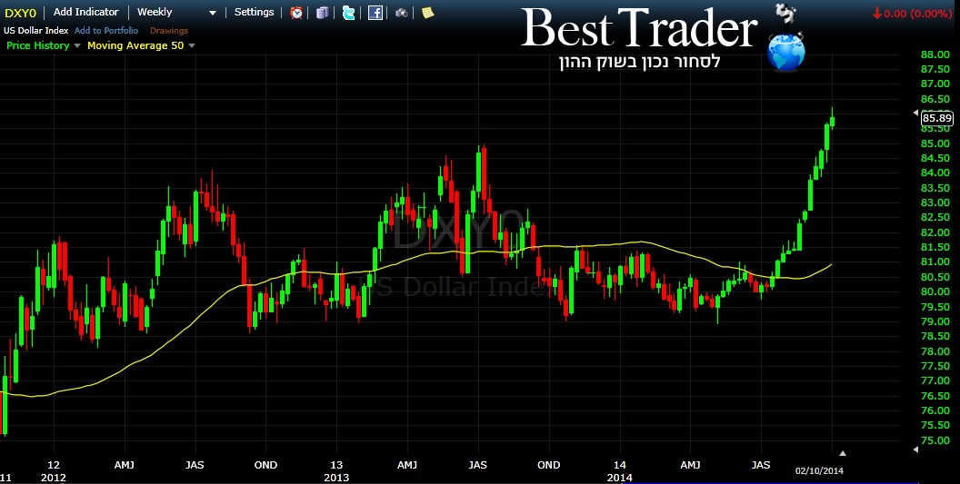Click the triangle marker above 02/10/2014
The height and width of the screenshot is (484, 960).
tap(842, 452)
